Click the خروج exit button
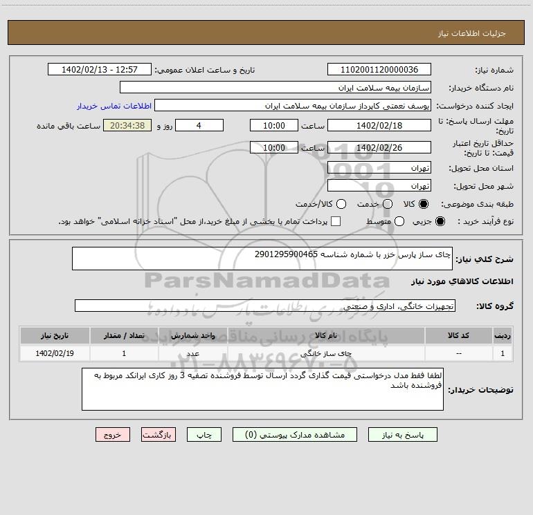The image size is (533, 515). [113, 435]
